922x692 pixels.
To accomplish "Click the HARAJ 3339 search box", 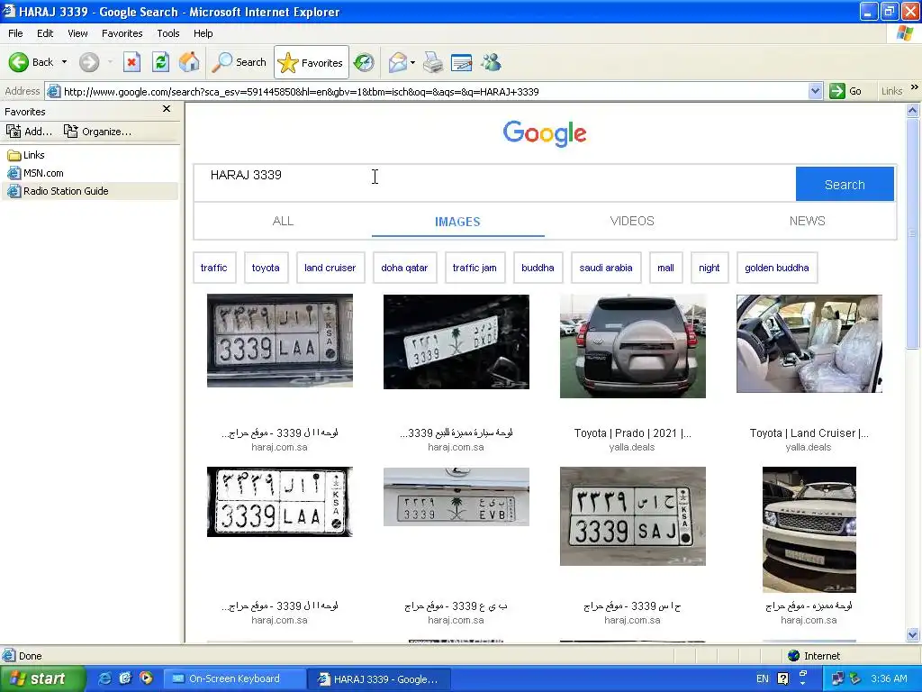I will (494, 183).
